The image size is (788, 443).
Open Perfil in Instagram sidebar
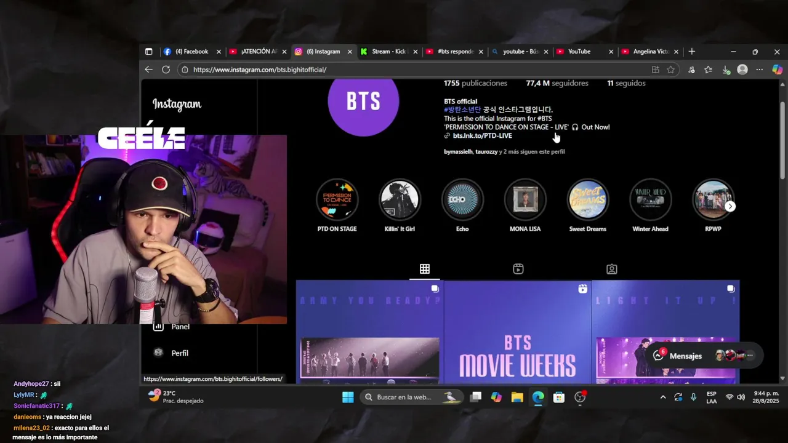pos(172,353)
